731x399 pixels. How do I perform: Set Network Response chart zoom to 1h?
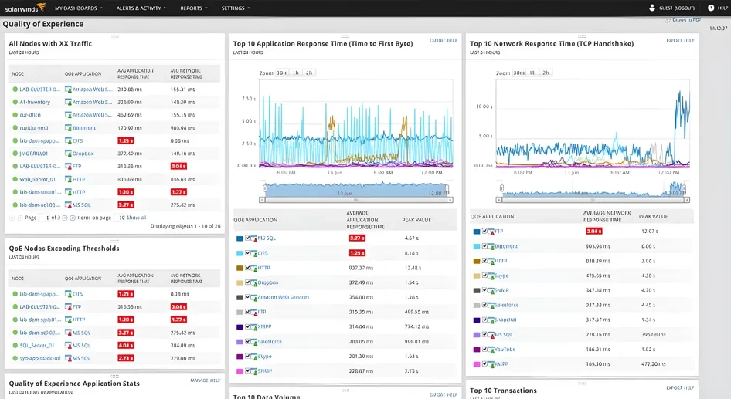532,73
